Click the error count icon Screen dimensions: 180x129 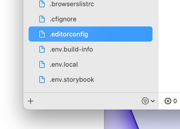point(168,101)
